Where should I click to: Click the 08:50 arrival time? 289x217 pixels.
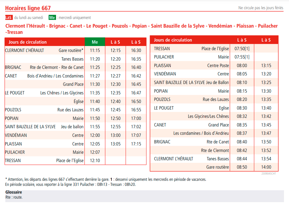pyautogui.click(x=242, y=167)
